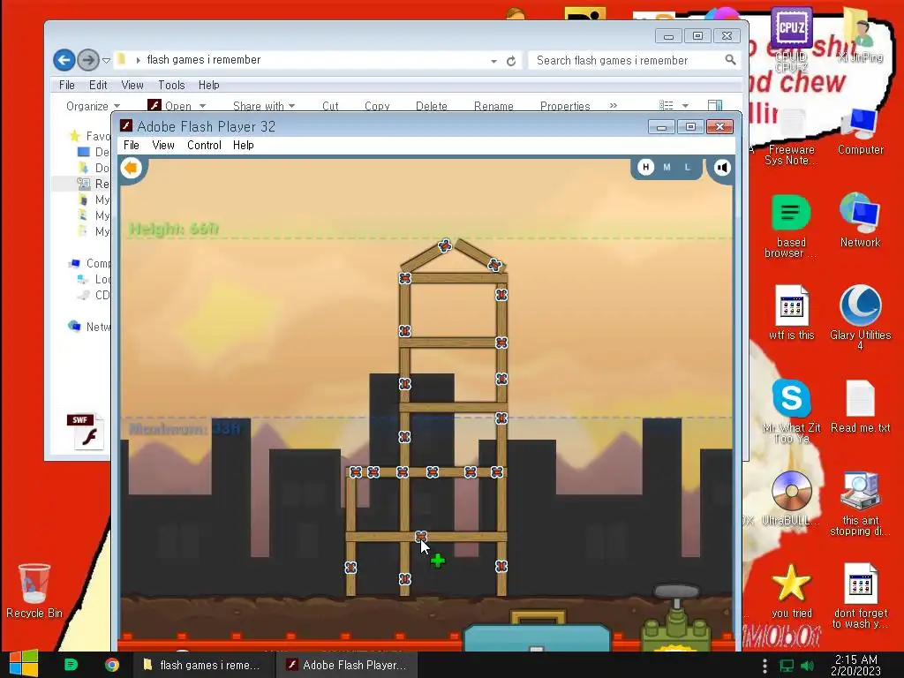Click Cut in the Explorer toolbar
This screenshot has height=678, width=904.
click(x=330, y=106)
